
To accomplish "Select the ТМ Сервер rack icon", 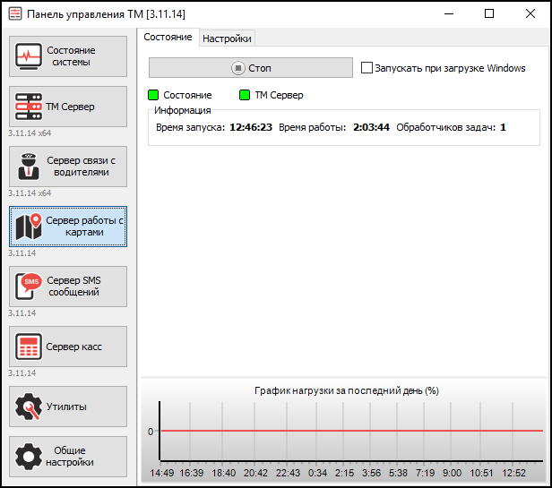I will pos(29,107).
